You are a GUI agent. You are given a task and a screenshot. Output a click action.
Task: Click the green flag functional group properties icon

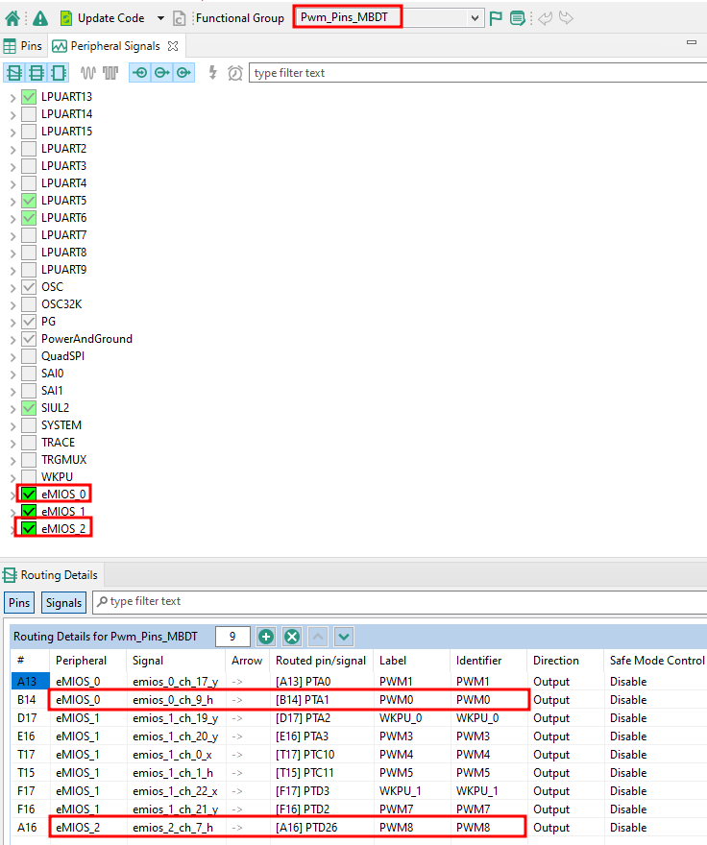click(496, 18)
